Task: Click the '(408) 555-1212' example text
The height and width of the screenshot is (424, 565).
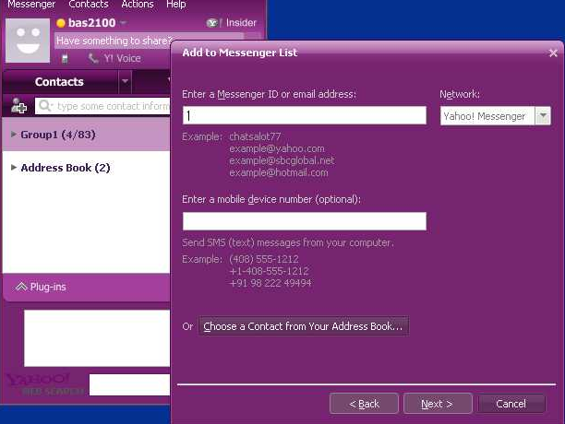Action: click(x=264, y=259)
